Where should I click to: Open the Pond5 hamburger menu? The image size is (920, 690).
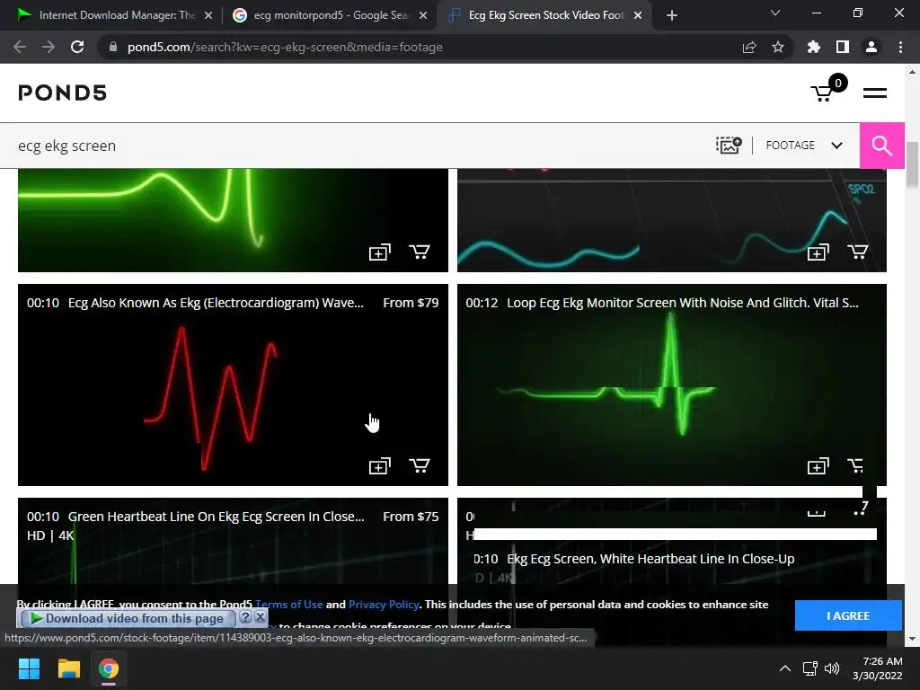(874, 93)
